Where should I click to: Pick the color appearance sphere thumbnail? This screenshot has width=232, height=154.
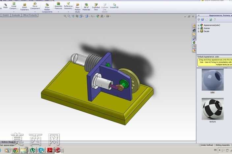point(213,80)
